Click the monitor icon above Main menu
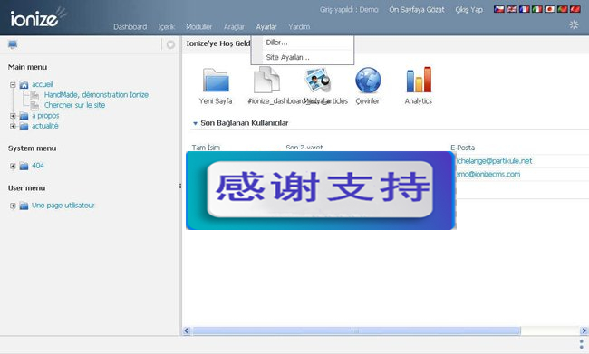 point(13,44)
